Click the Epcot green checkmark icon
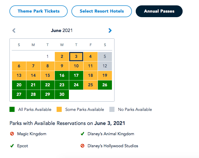 [x=12, y=146]
